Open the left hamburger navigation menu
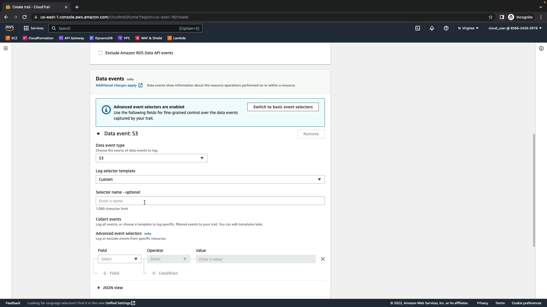 point(5,48)
